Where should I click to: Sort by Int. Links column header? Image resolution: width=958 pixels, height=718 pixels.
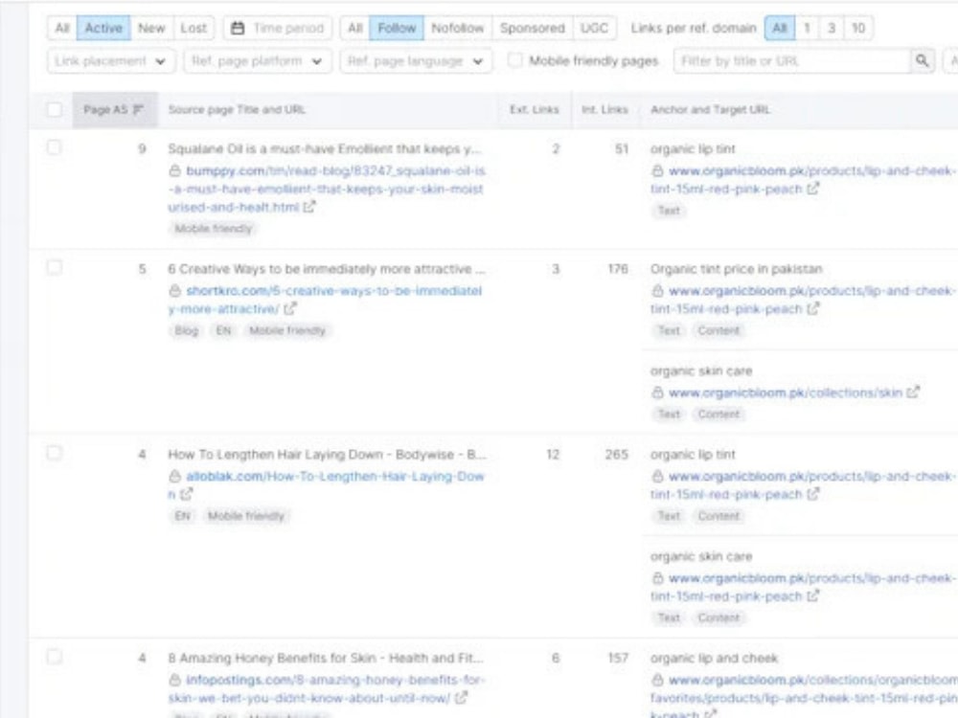pos(604,110)
